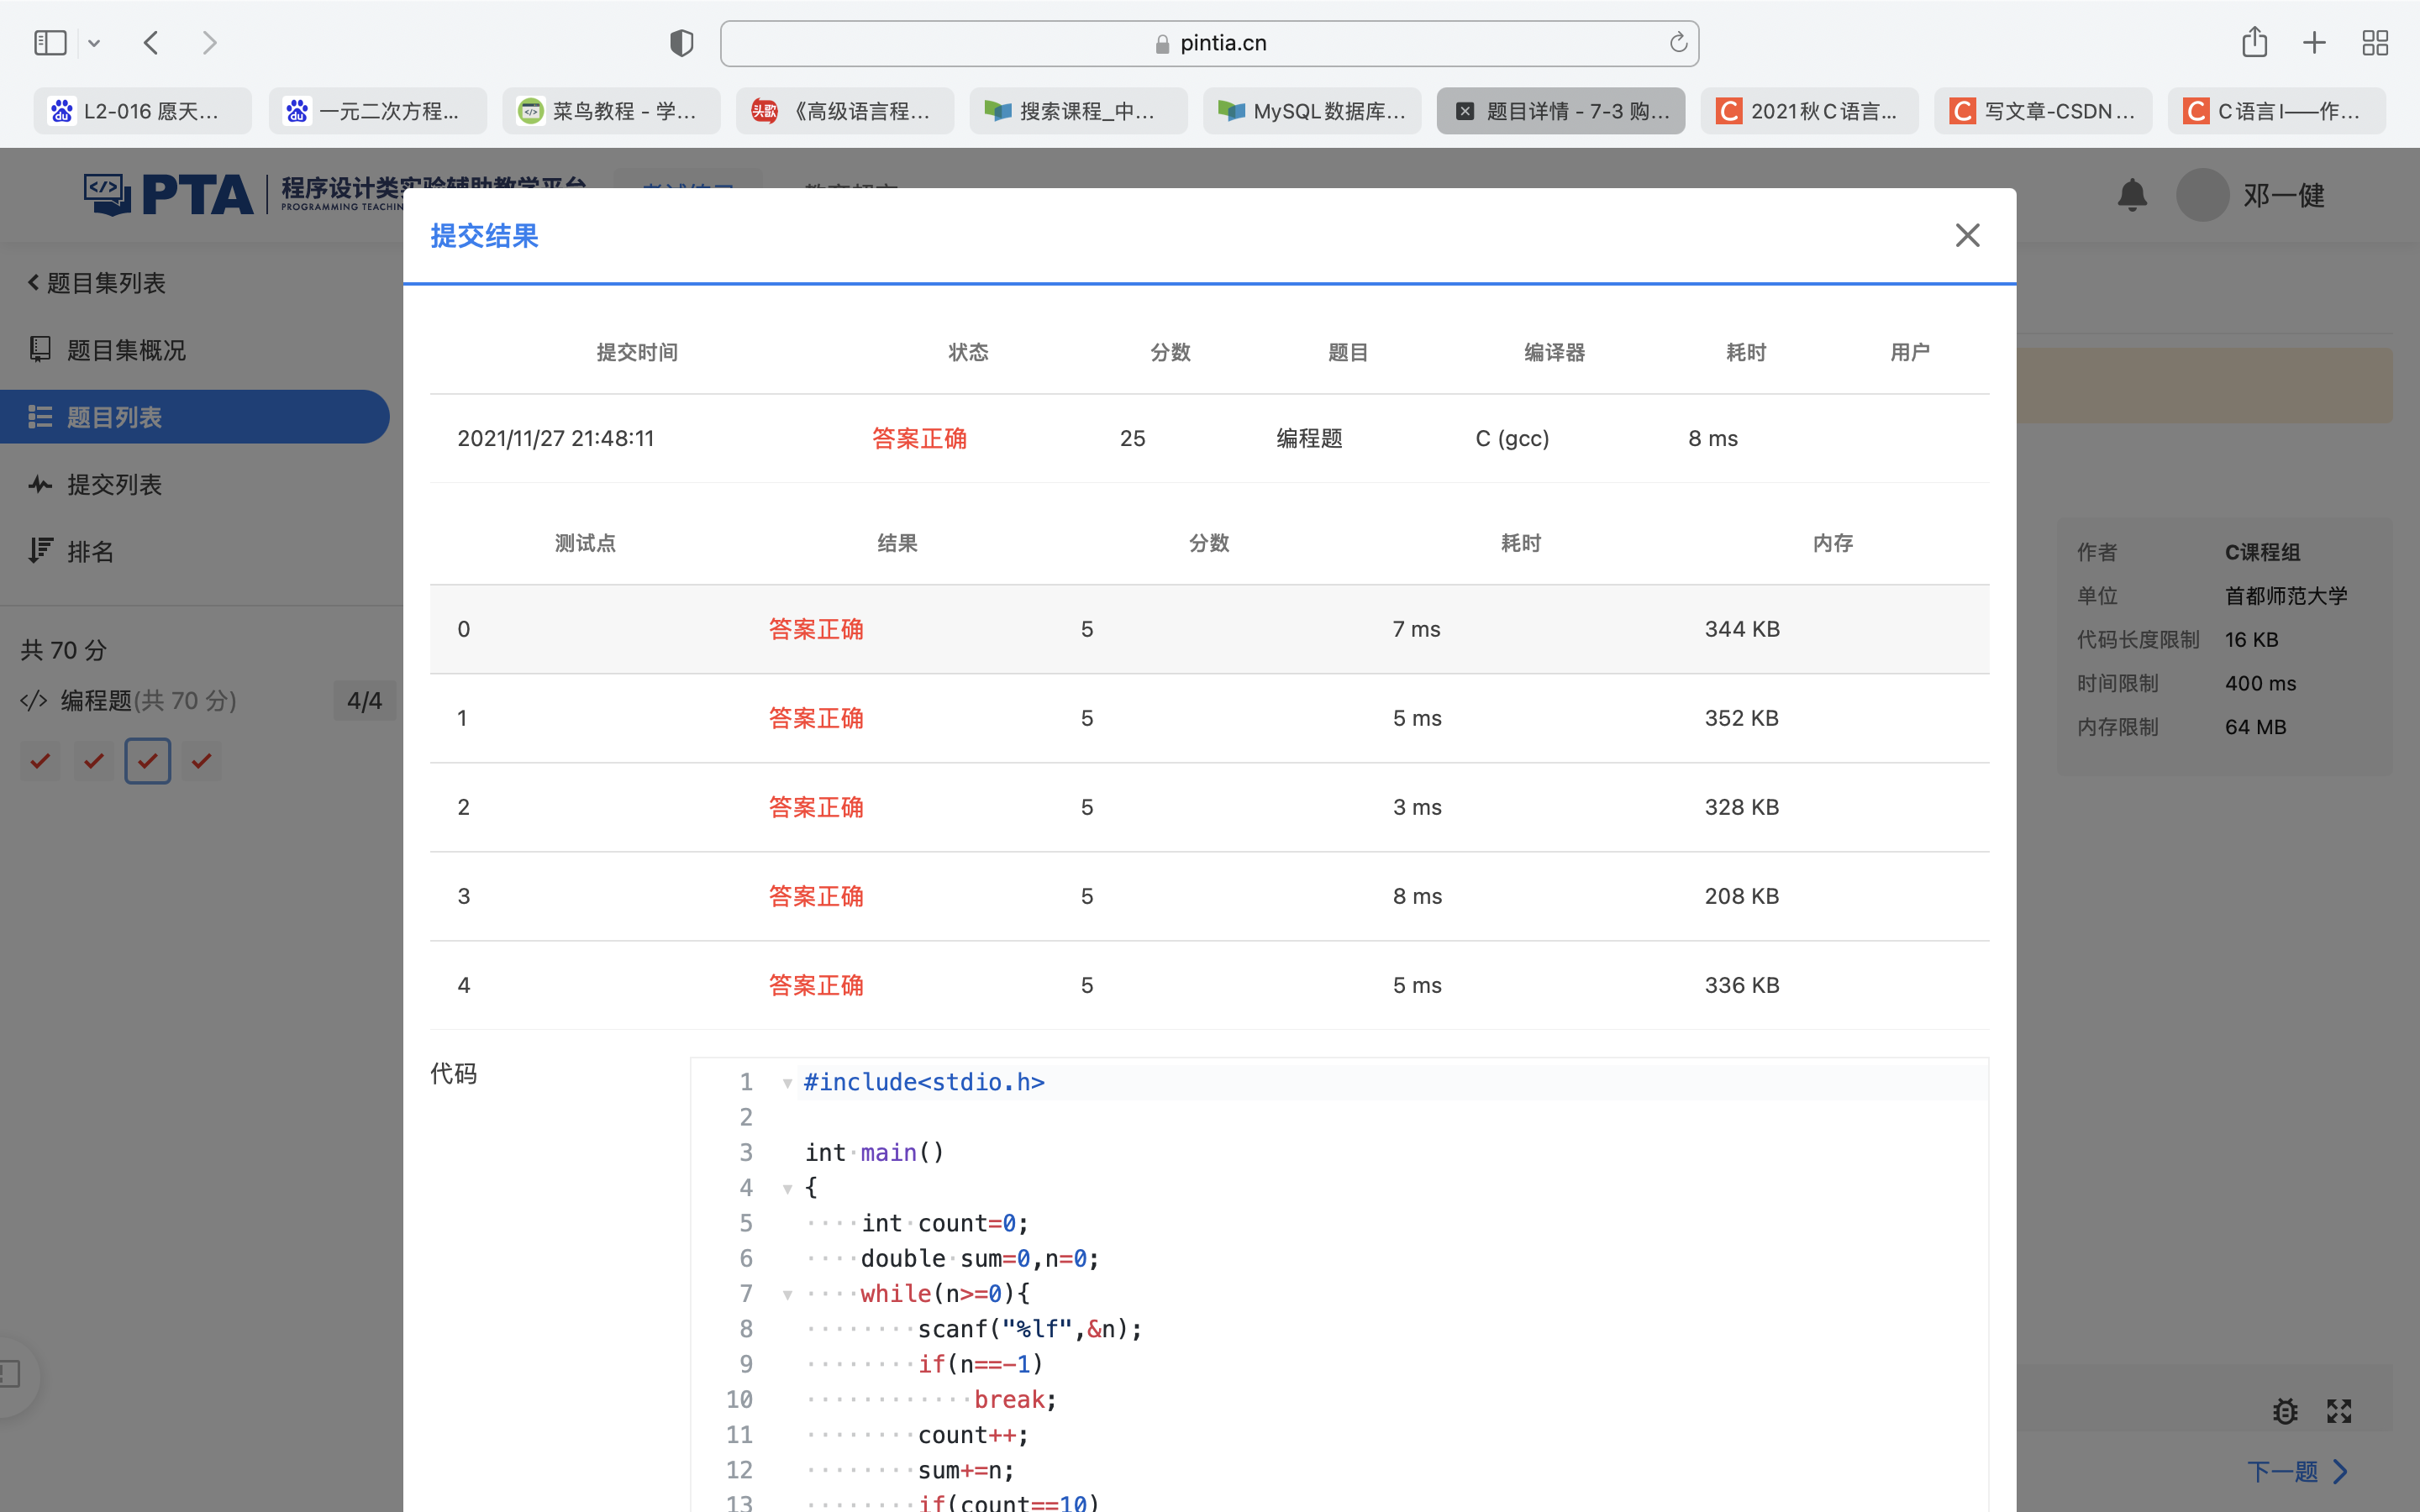The height and width of the screenshot is (1512, 2420).
Task: Switch to the 2021秋C语言 tab
Action: click(1809, 111)
